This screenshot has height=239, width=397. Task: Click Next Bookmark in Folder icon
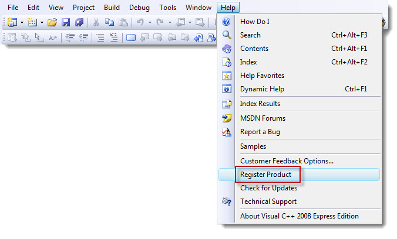pos(186,37)
